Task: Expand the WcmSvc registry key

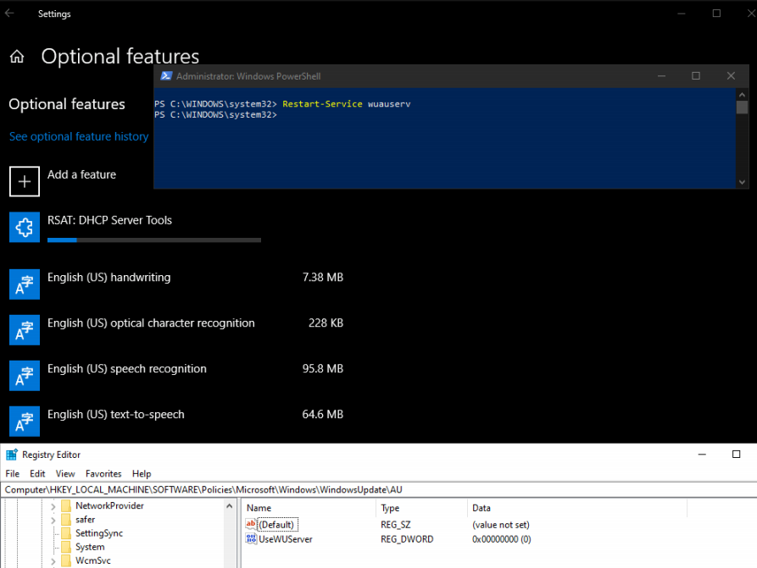Action: (x=53, y=561)
